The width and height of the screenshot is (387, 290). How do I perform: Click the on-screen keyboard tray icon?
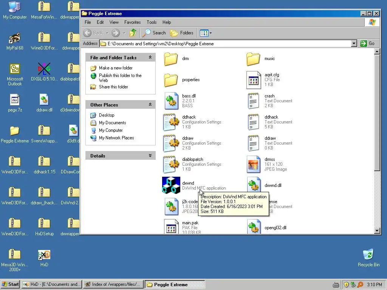[x=336, y=285]
